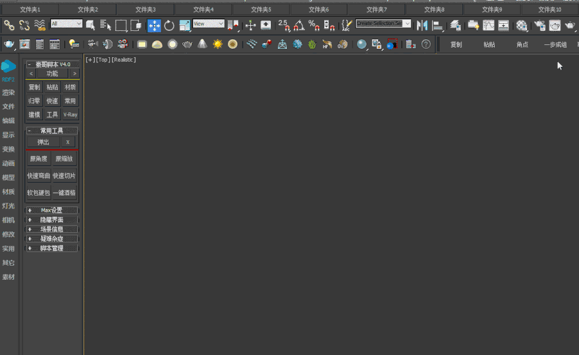Toggle Percent Snap
Image resolution: width=579 pixels, height=355 pixels.
pyautogui.click(x=314, y=25)
